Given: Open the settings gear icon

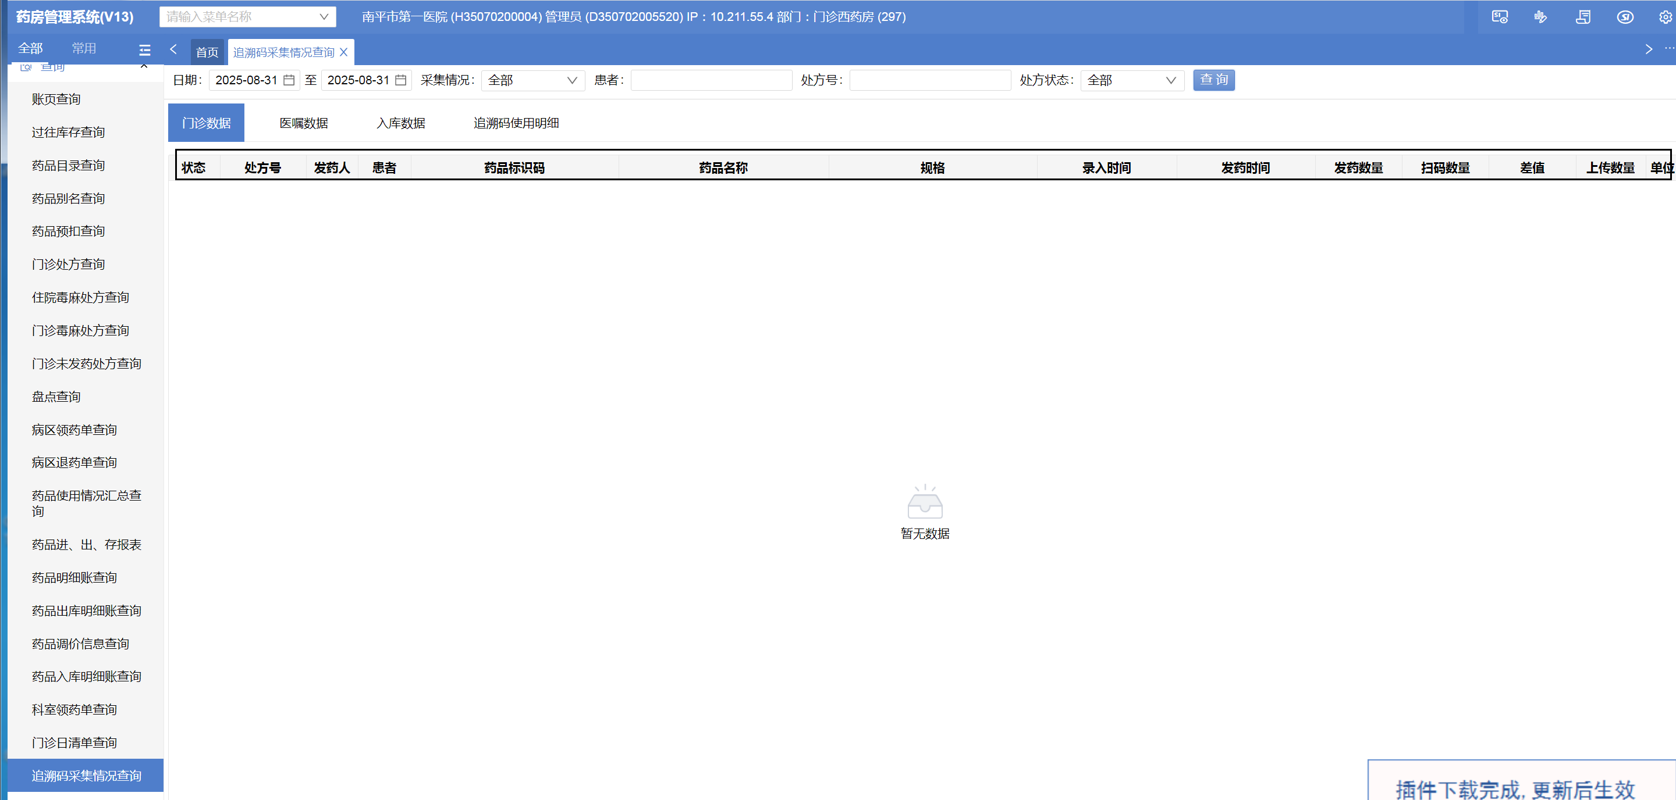Looking at the screenshot, I should tap(1665, 17).
